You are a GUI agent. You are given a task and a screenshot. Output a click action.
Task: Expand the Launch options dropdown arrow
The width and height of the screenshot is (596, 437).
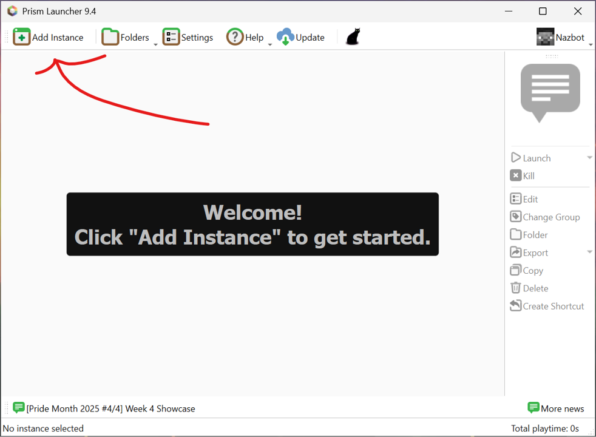589,158
